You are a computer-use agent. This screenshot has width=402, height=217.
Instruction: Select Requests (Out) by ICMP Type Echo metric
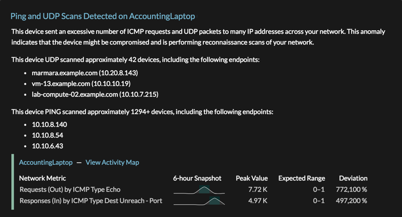70,189
